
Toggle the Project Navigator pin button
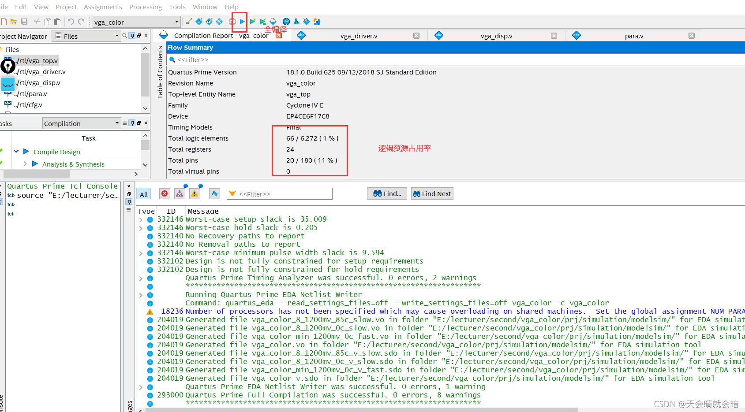132,36
